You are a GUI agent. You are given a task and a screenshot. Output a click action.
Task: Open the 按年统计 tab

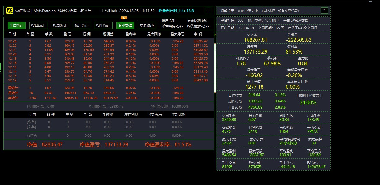click(103, 25)
